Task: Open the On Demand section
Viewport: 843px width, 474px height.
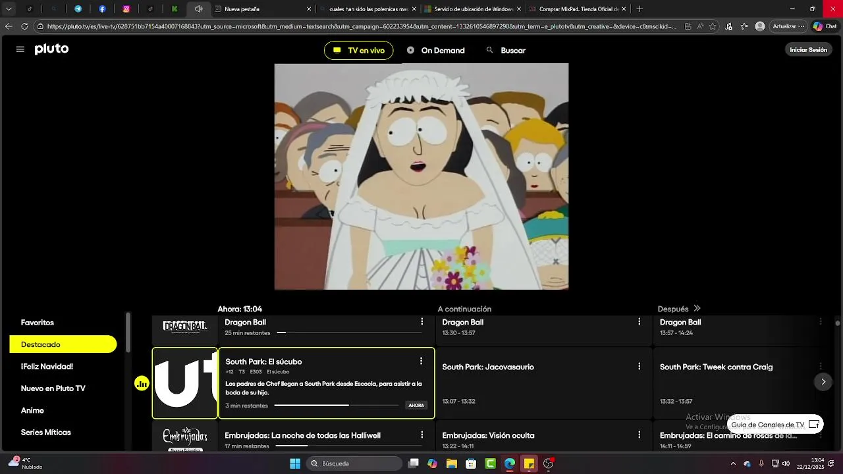Action: coord(436,51)
